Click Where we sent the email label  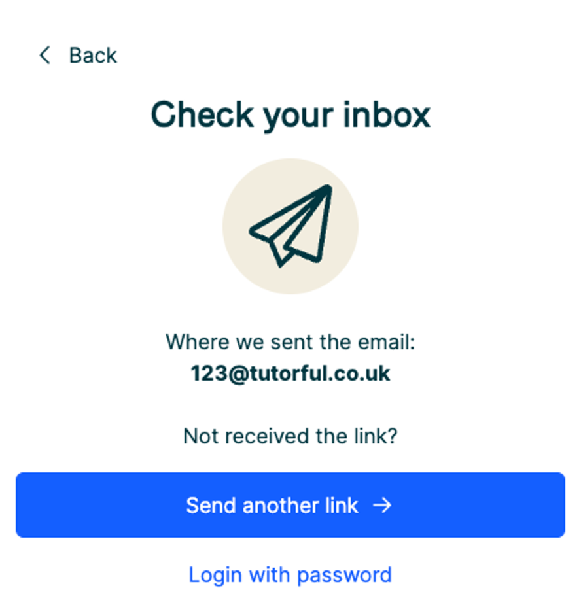point(290,342)
